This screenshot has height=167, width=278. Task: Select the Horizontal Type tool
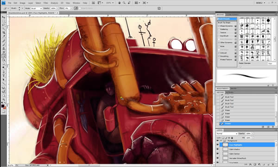click(3, 76)
